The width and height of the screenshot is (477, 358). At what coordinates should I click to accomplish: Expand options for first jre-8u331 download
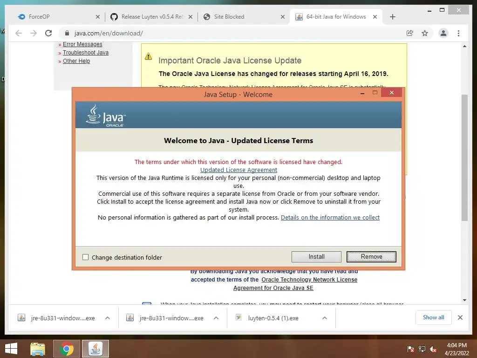(x=108, y=318)
